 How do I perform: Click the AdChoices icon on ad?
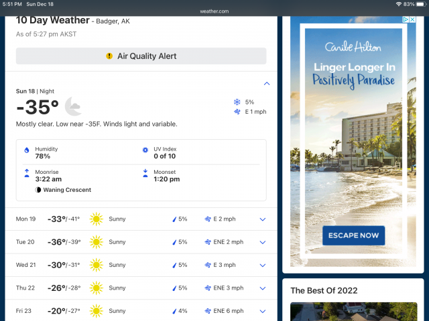point(406,20)
